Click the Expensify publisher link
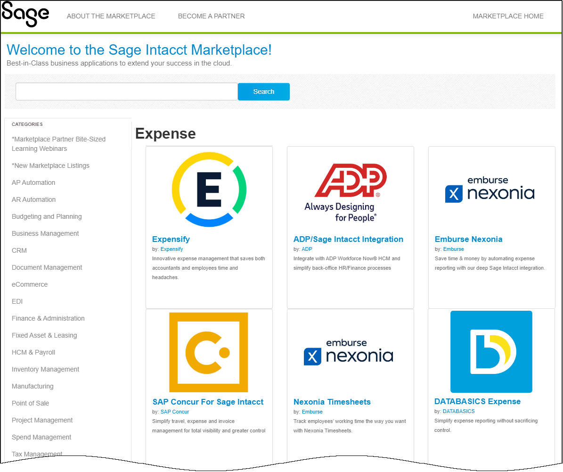This screenshot has width=563, height=472. coord(171,249)
